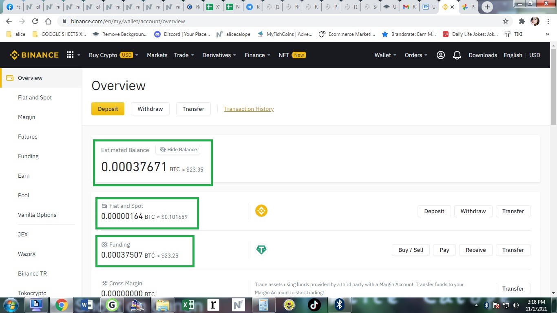Click the padlock site info icon
Image resolution: width=557 pixels, height=313 pixels.
point(64,21)
